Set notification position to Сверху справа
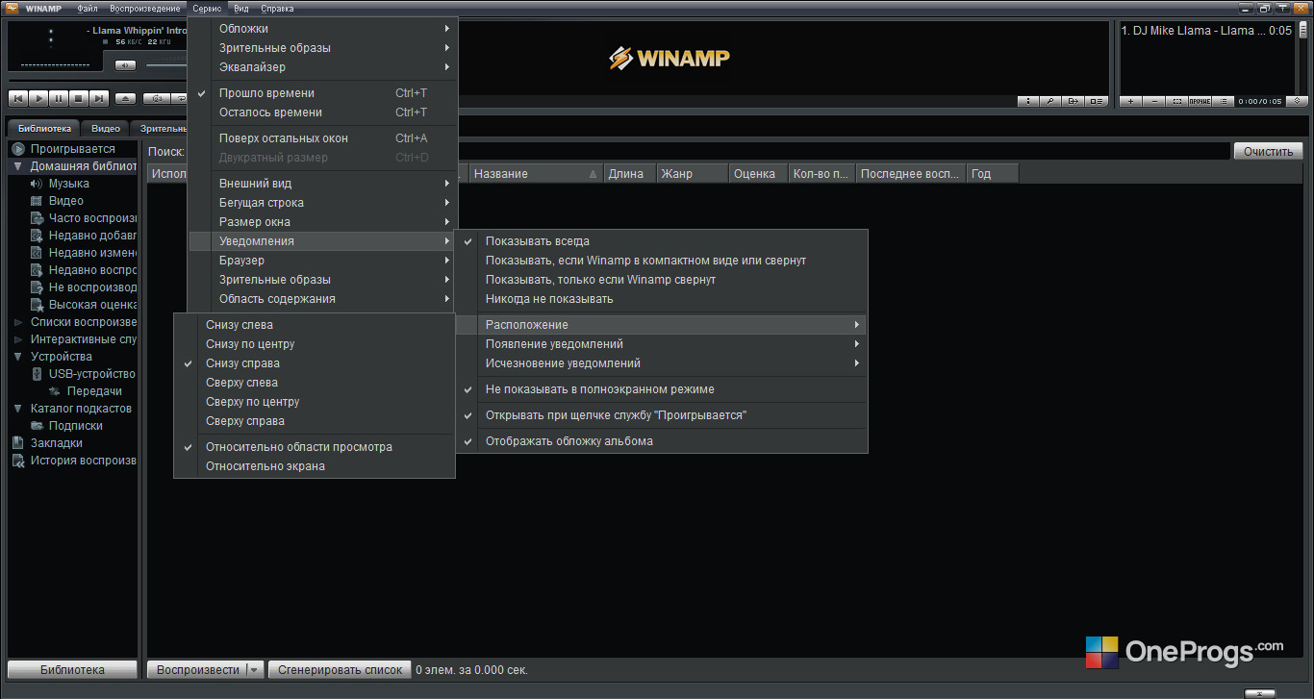 315,421
